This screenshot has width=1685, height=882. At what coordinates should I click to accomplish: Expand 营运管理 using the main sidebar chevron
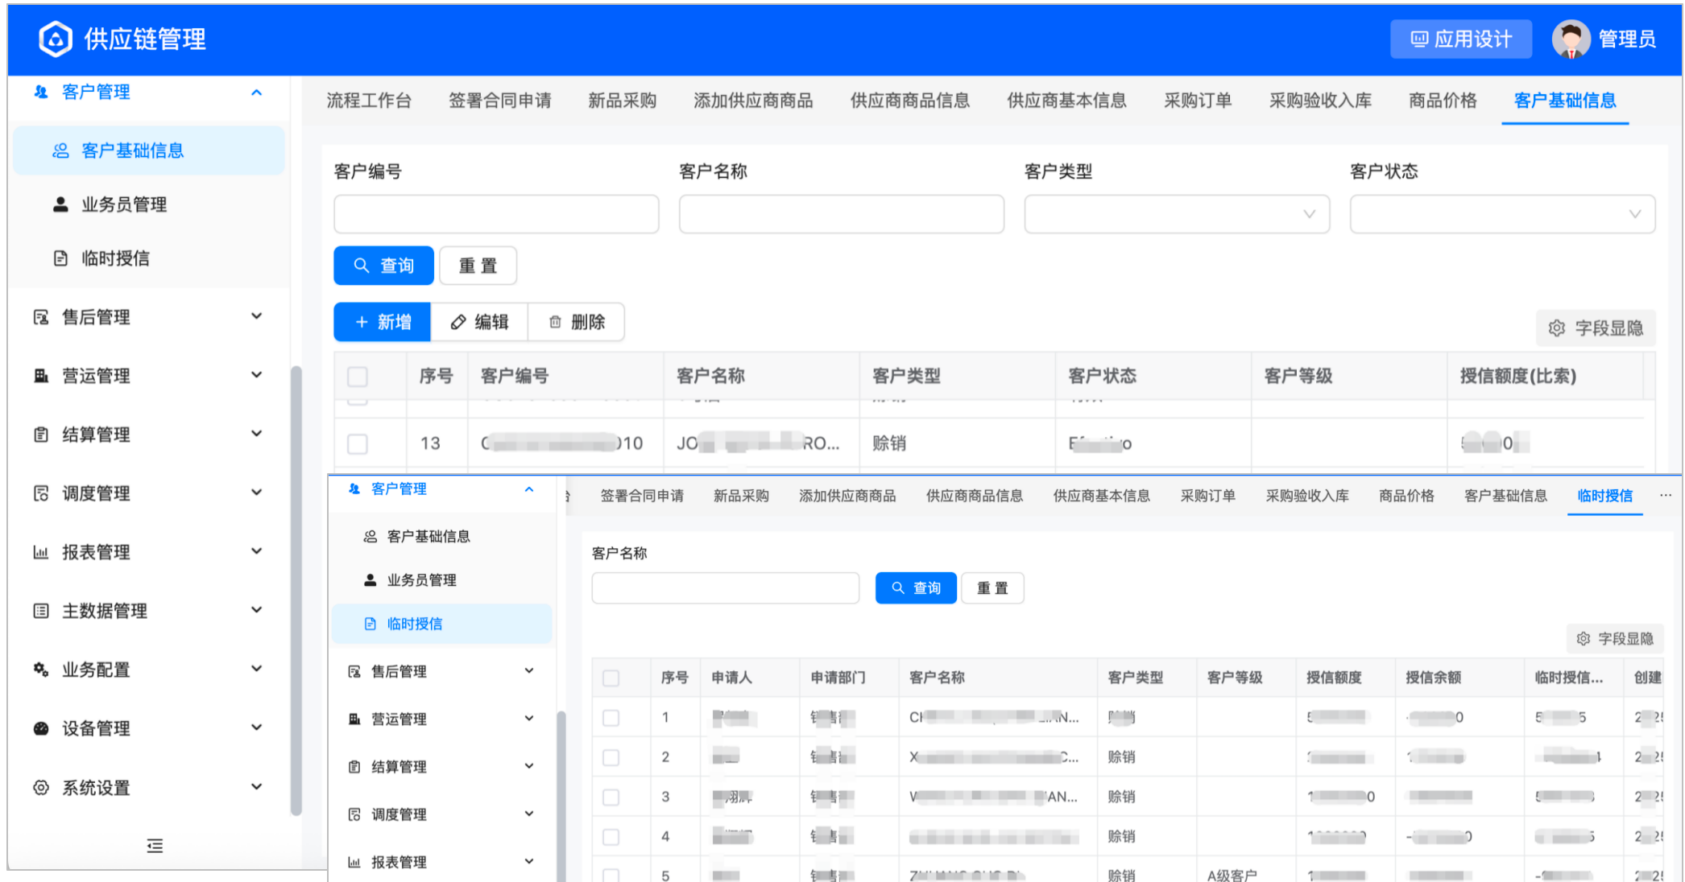tap(256, 375)
